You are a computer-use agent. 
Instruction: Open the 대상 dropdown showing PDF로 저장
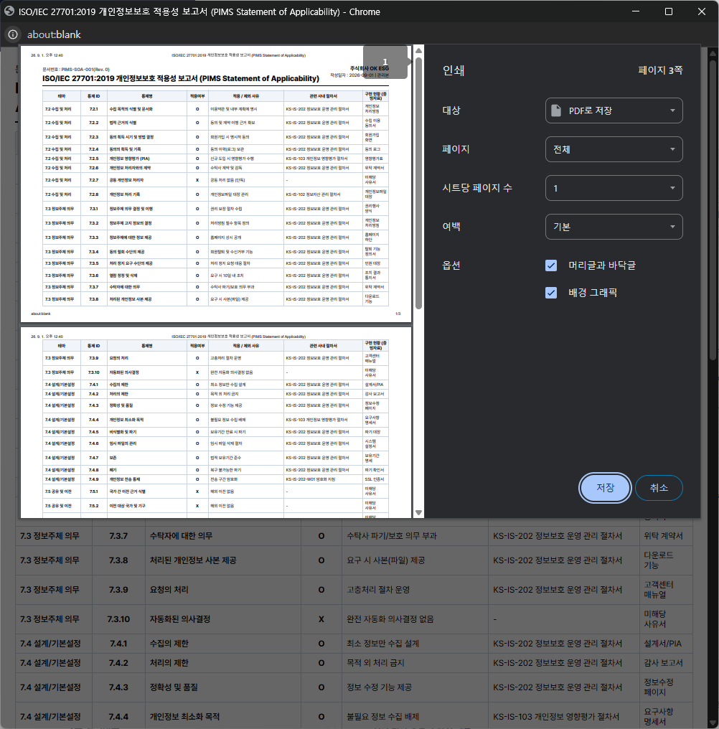[x=614, y=110]
